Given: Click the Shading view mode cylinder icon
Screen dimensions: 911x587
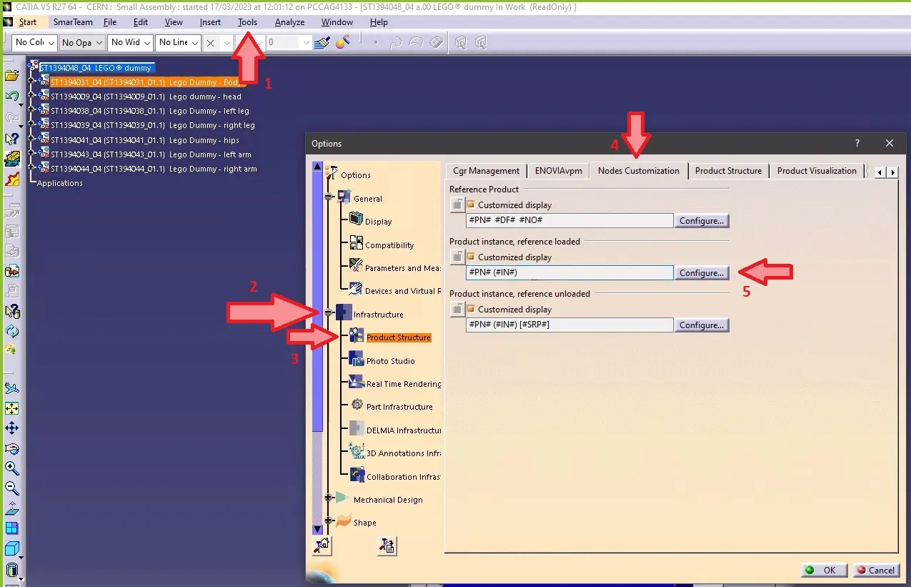Looking at the screenshot, I should (11, 570).
